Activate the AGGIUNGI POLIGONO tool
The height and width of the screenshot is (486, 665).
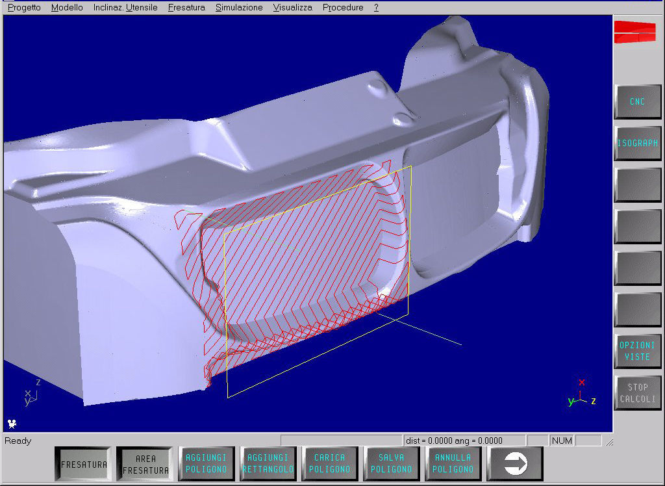click(207, 464)
